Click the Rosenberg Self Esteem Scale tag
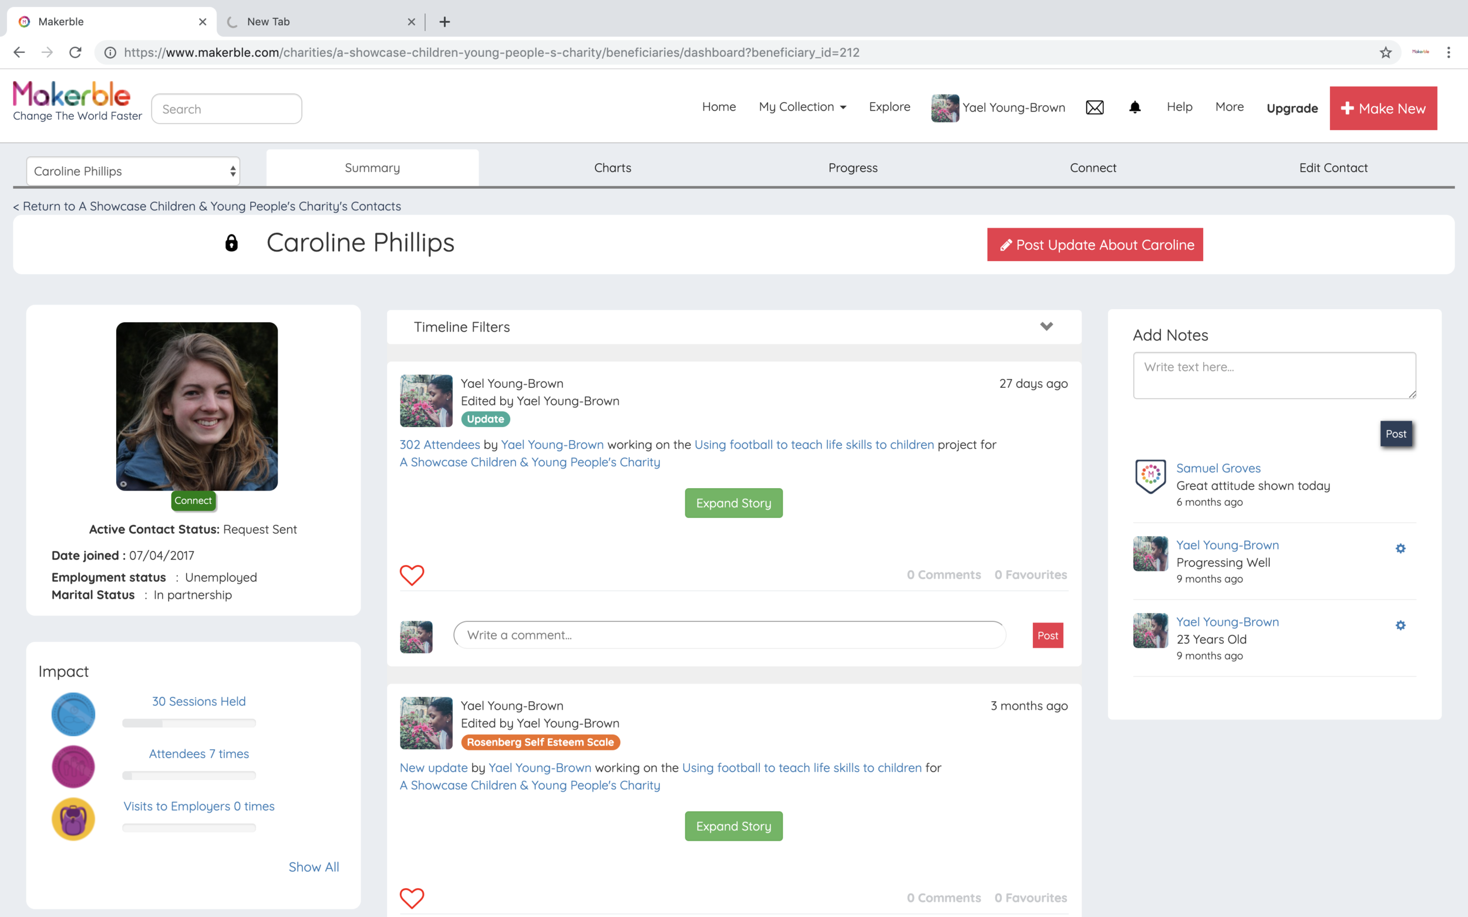Viewport: 1468px width, 917px height. 540,742
